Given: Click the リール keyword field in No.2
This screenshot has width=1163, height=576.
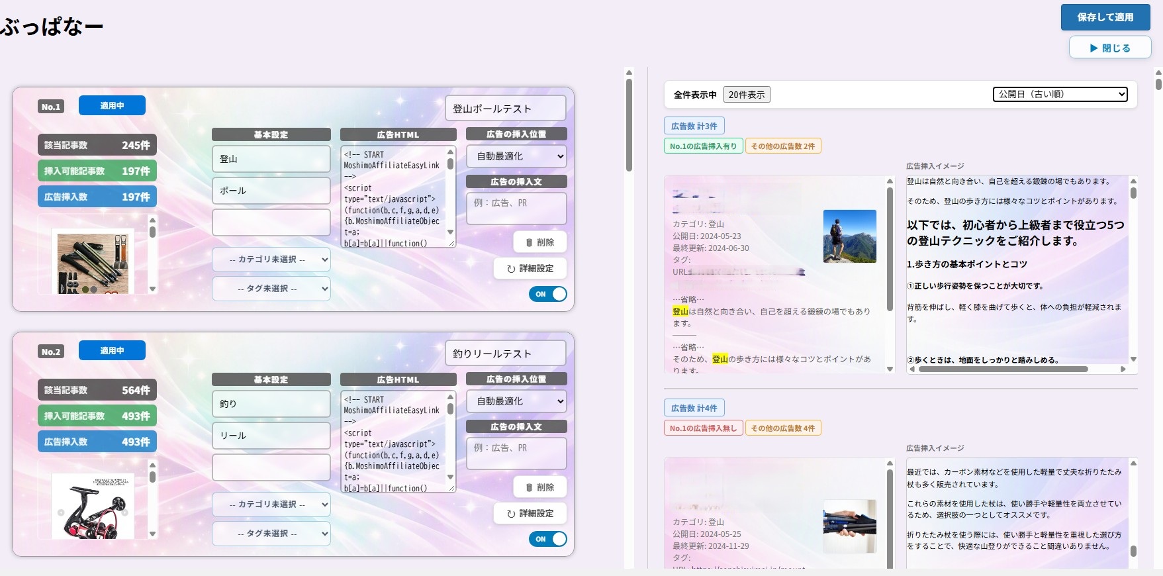Looking at the screenshot, I should 271,436.
